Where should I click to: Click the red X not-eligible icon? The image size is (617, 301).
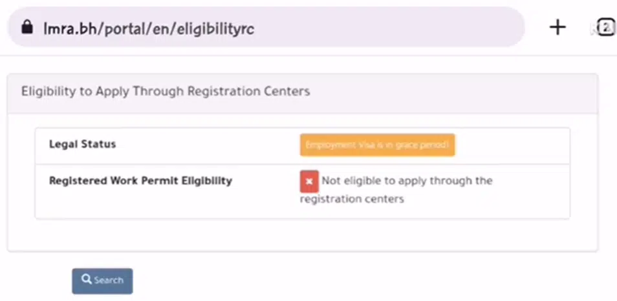pos(309,182)
